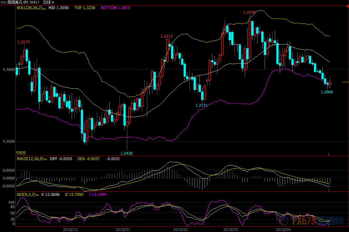Click the red corner triangle at top right

(x=347, y=7)
